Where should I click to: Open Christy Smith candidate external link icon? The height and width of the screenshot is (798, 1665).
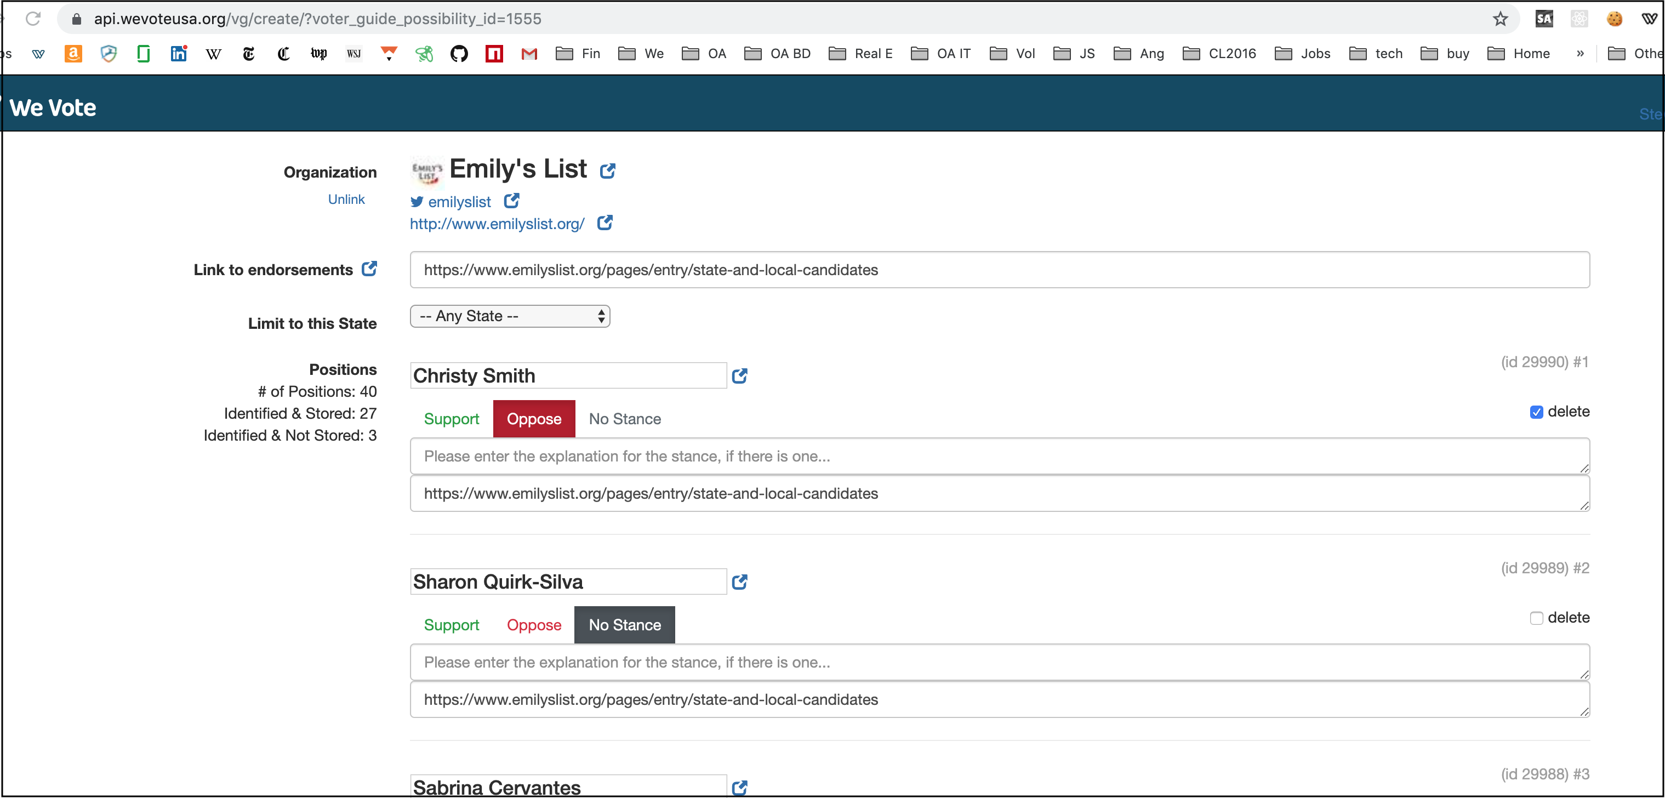point(739,376)
